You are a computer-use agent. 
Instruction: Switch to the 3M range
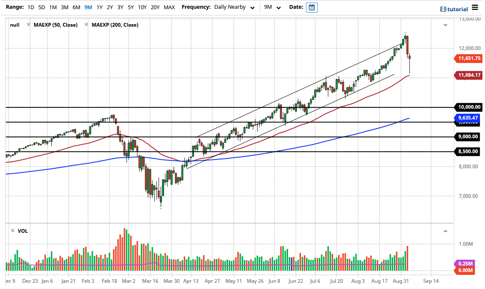click(x=64, y=7)
